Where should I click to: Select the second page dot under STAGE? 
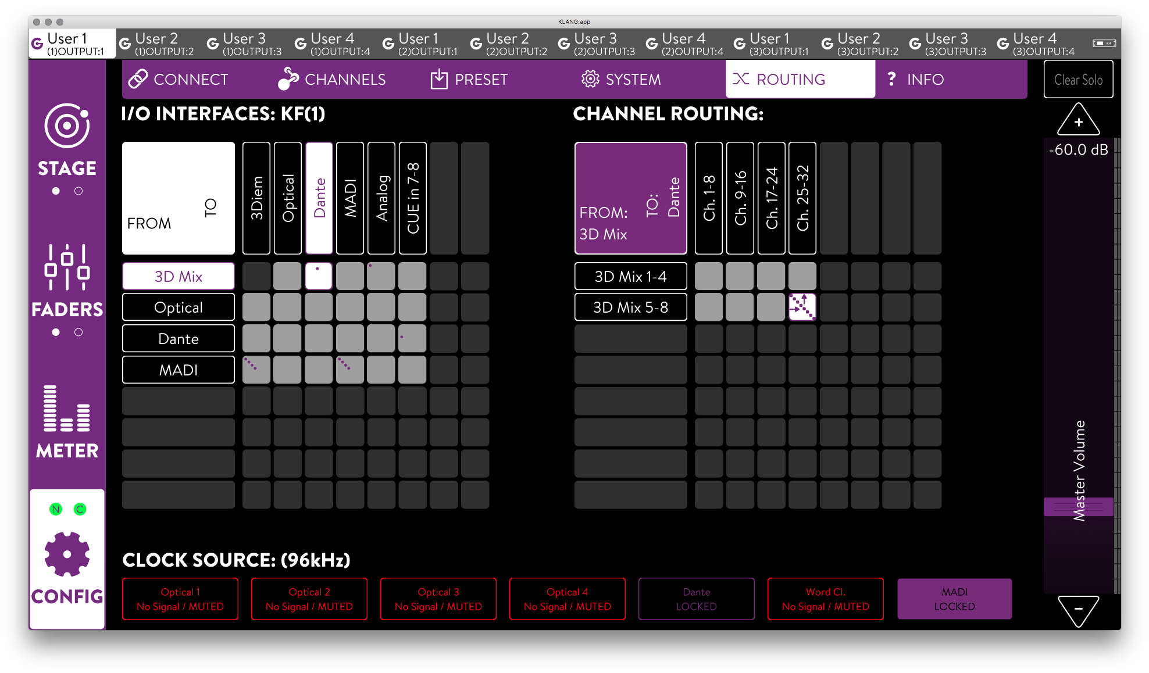click(78, 190)
